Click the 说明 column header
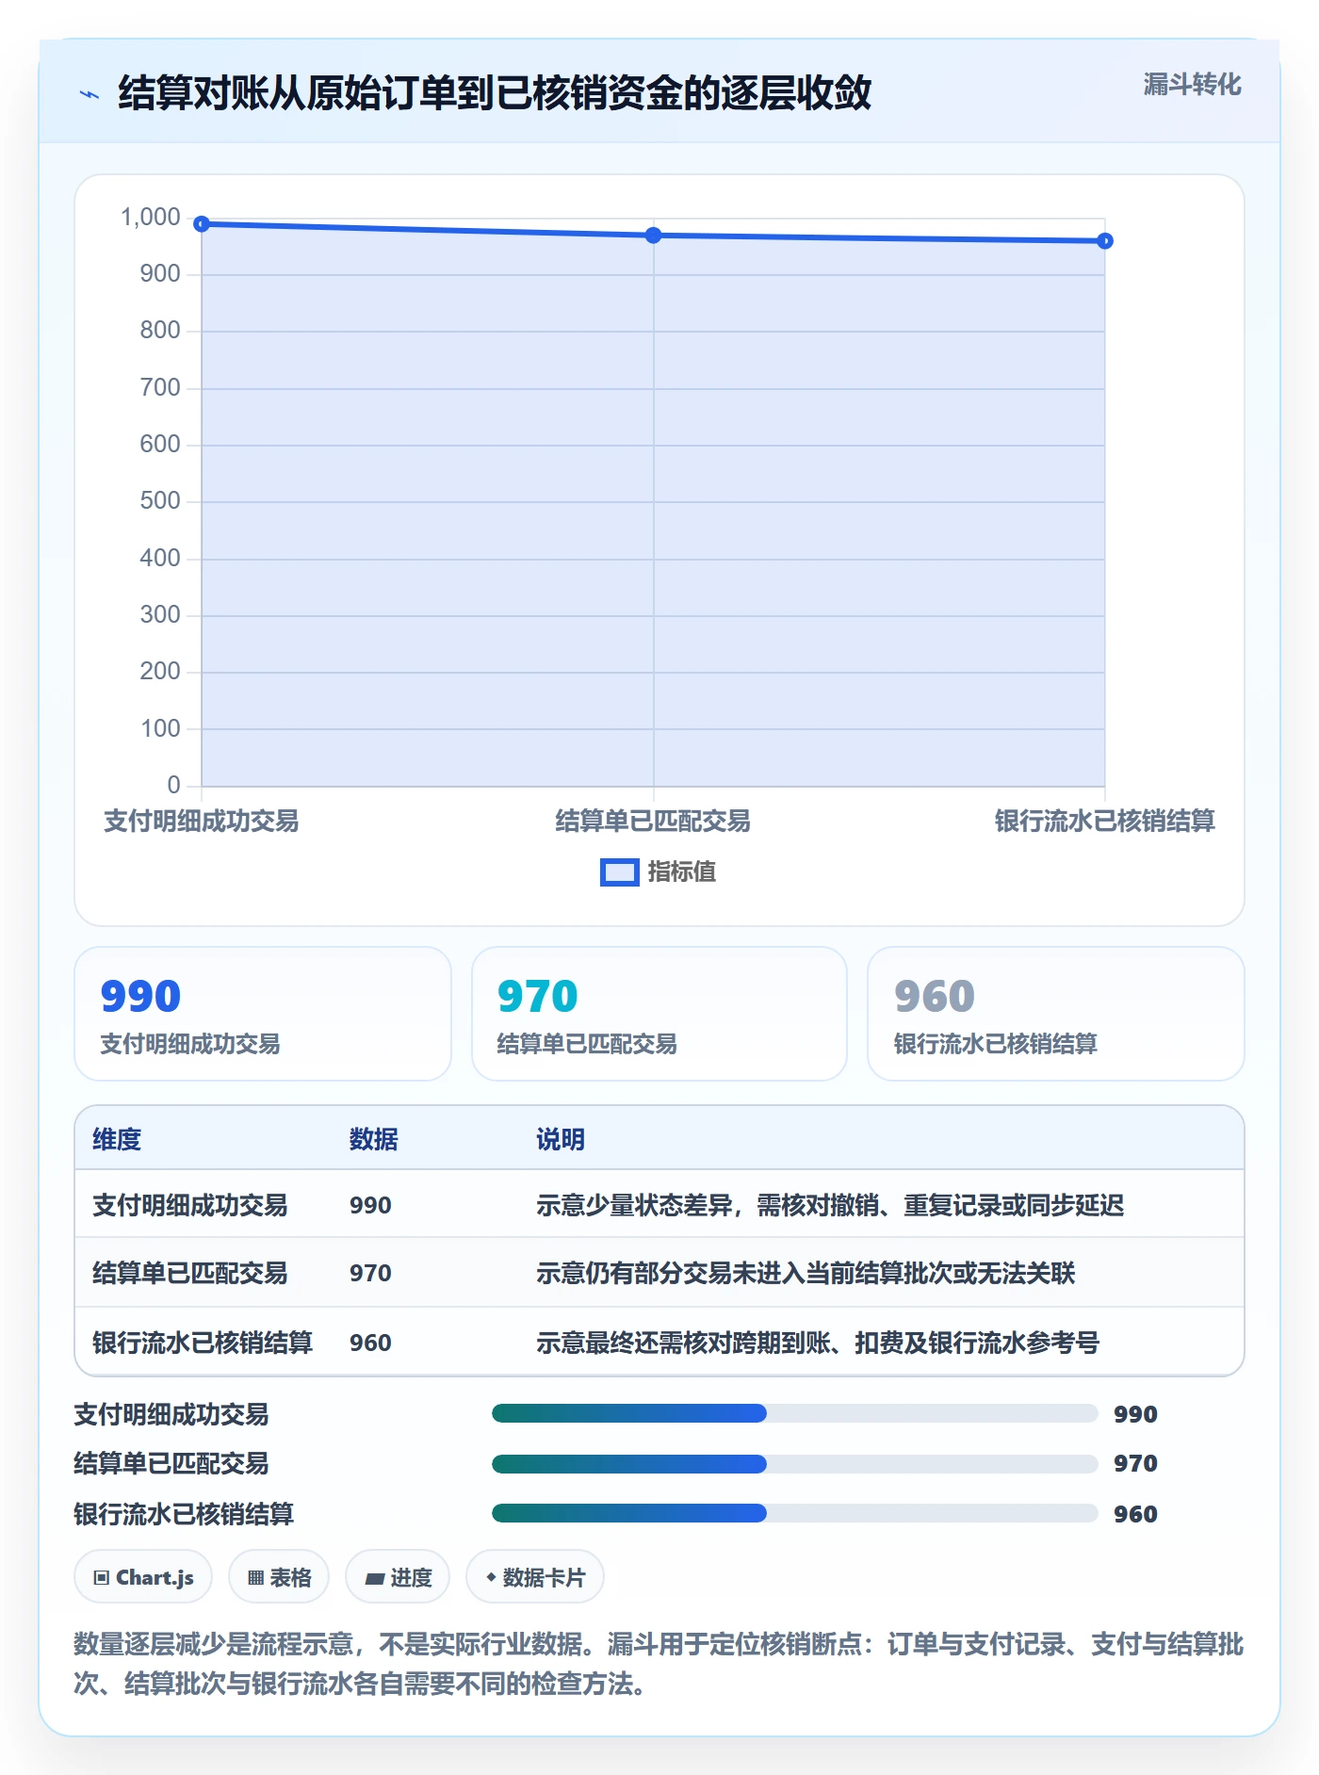 click(x=561, y=1139)
